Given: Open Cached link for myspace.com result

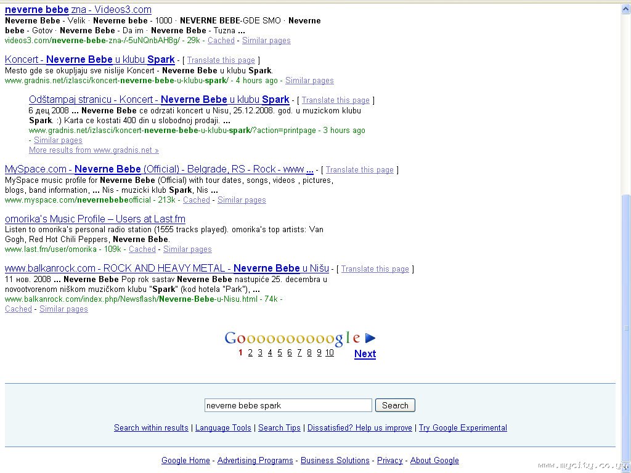Looking at the screenshot, I should tap(197, 200).
